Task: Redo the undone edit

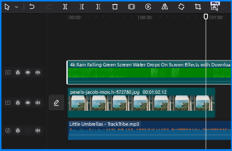Action: pos(49,7)
